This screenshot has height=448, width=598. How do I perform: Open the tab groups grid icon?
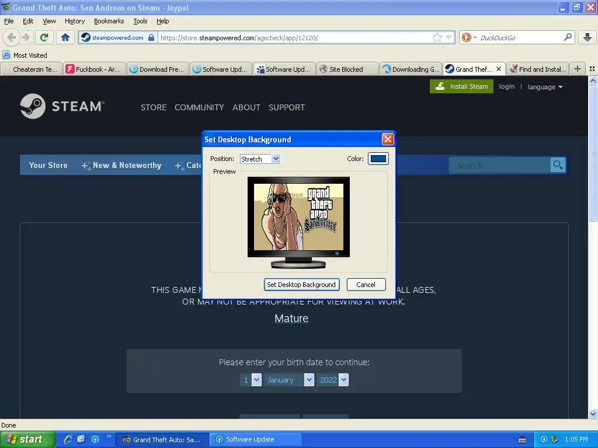(x=592, y=69)
